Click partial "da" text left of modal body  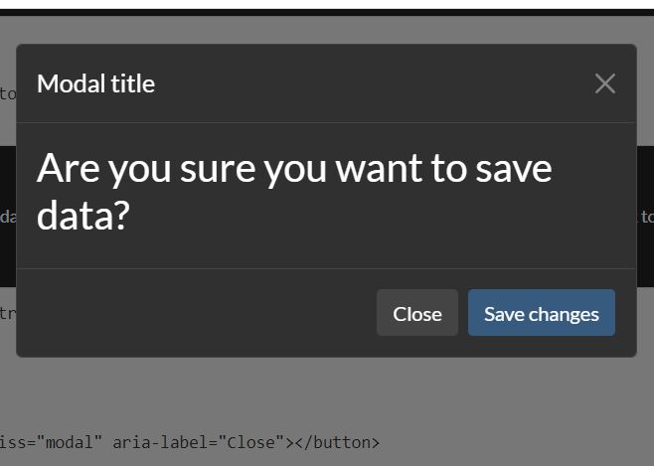pyautogui.click(x=7, y=217)
